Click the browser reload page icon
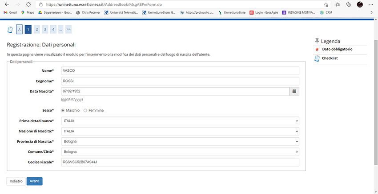 [28, 4]
